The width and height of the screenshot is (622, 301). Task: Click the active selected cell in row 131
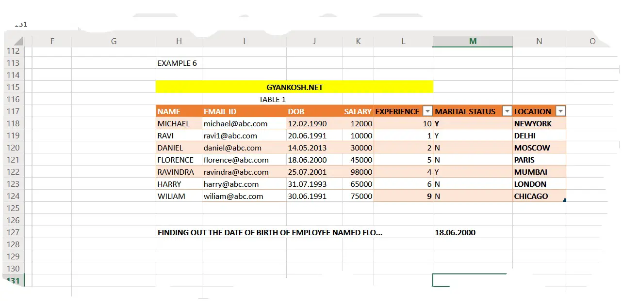click(x=473, y=280)
